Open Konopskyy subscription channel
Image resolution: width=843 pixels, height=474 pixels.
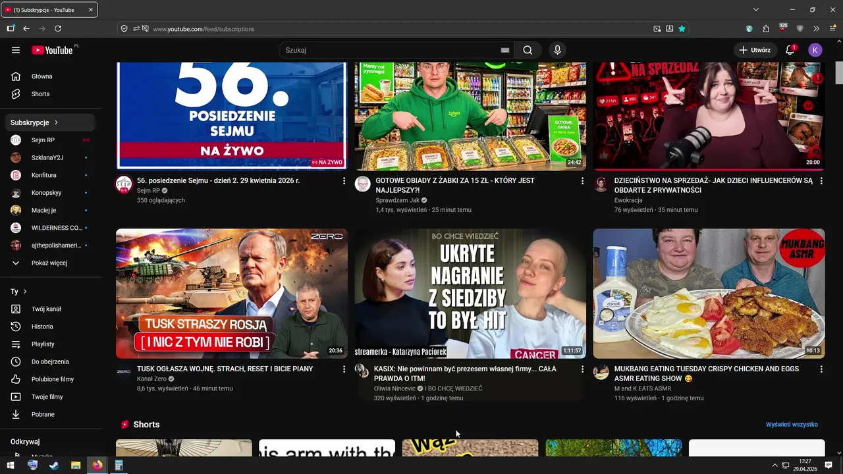(51, 193)
